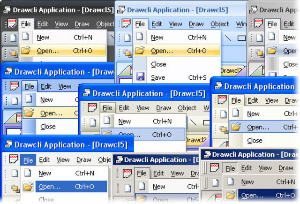Click the New toolbar icon in the silver window
The width and height of the screenshot is (300, 204).
tap(260, 38)
